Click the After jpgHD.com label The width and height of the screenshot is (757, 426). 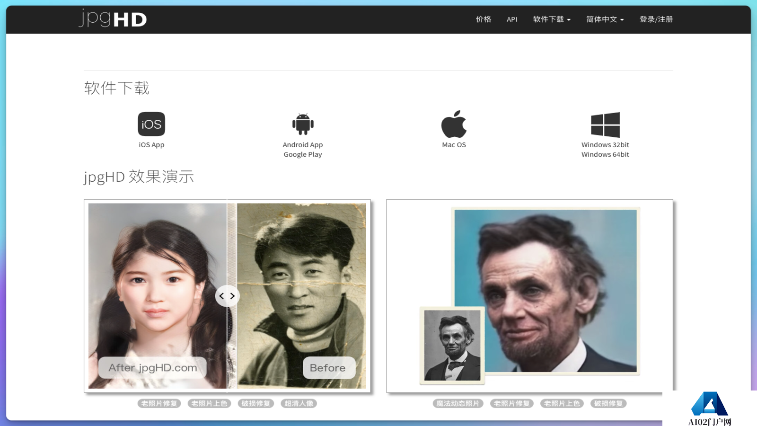(152, 368)
